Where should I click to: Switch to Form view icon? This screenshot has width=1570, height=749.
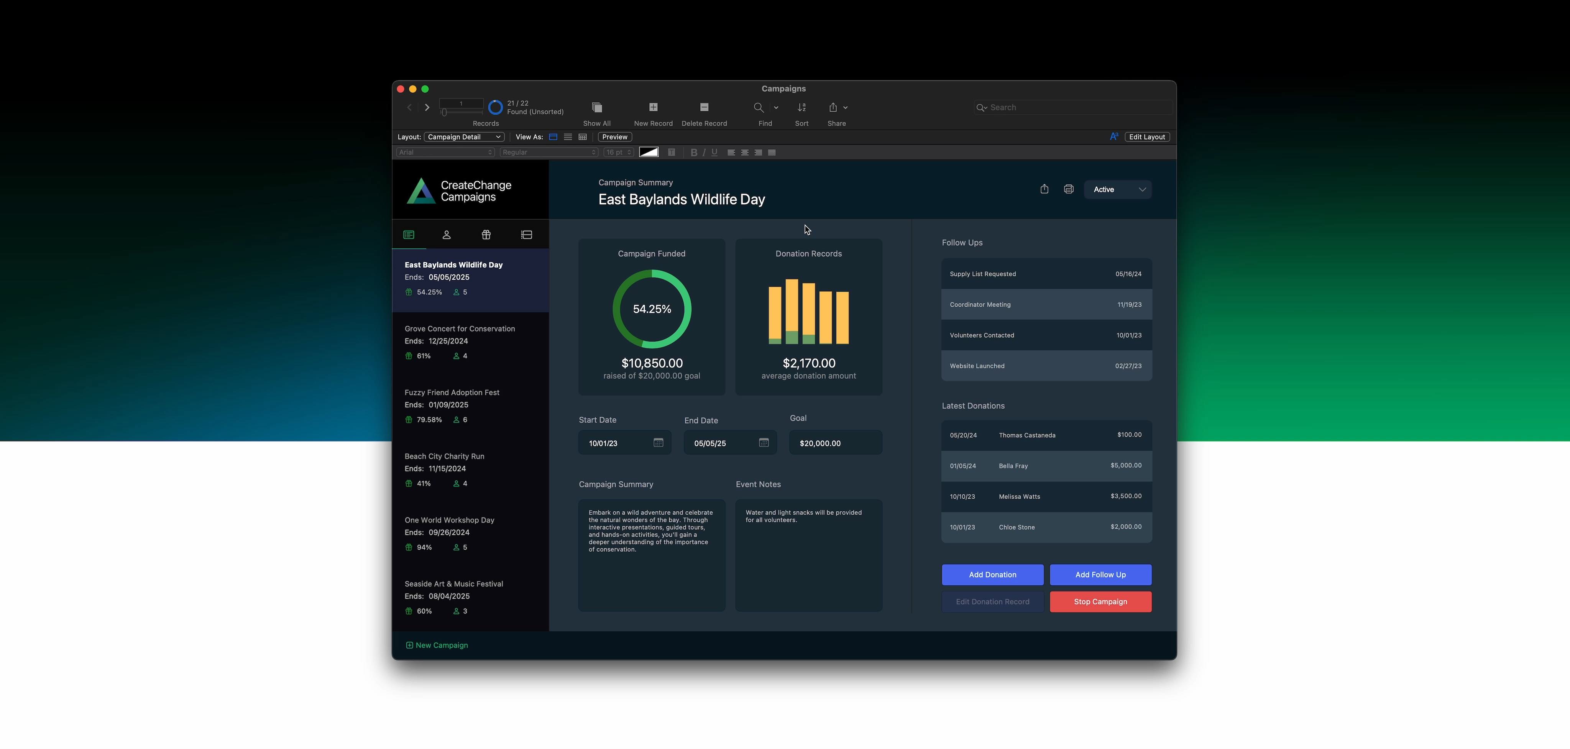(553, 137)
